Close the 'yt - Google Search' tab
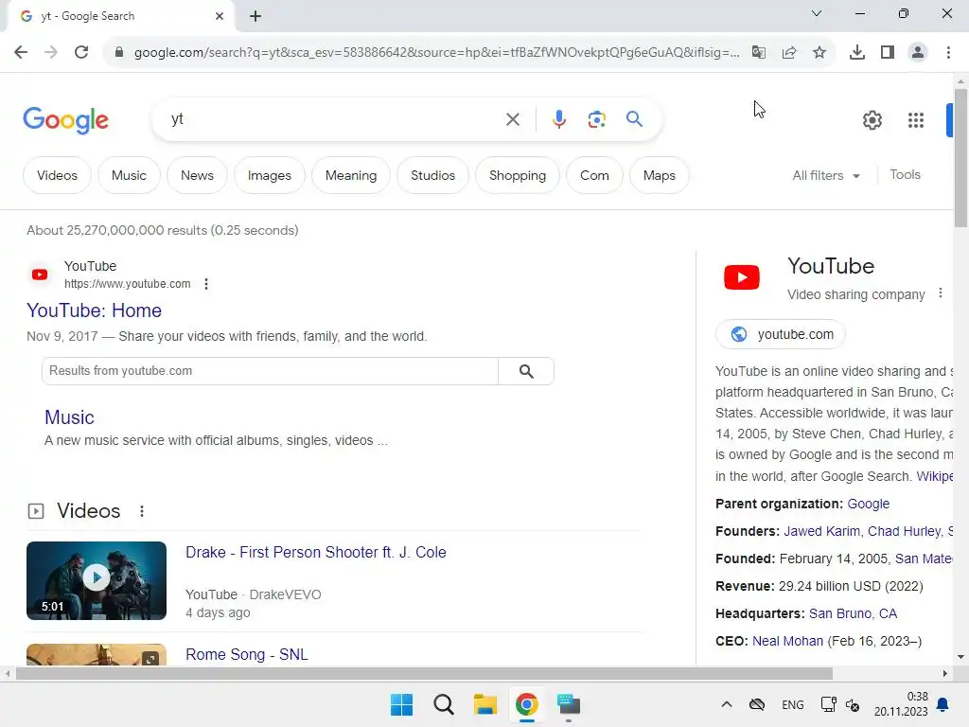This screenshot has width=969, height=727. coord(219,16)
